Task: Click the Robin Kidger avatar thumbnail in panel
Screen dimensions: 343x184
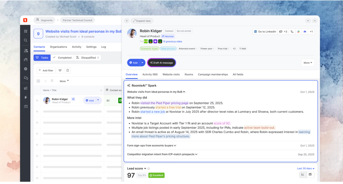Action: (x=132, y=33)
